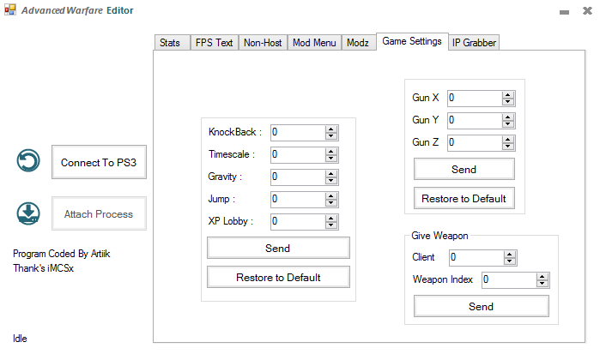Increase the Gravity value
Image resolution: width=600 pixels, height=354 pixels.
331,173
